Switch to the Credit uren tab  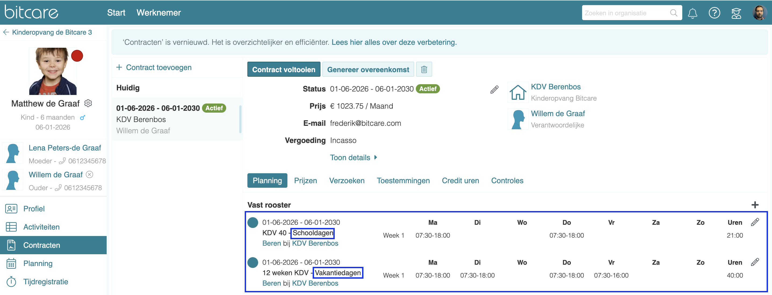tap(460, 180)
